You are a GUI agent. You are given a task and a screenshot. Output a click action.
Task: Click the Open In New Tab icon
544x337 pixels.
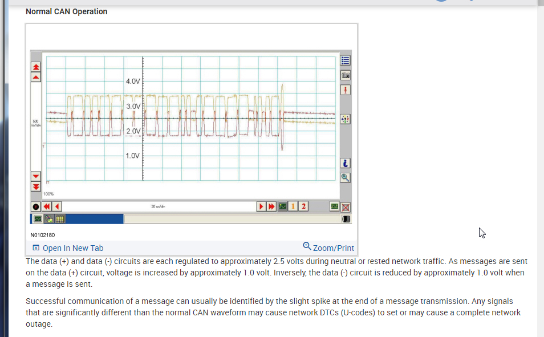click(x=36, y=248)
